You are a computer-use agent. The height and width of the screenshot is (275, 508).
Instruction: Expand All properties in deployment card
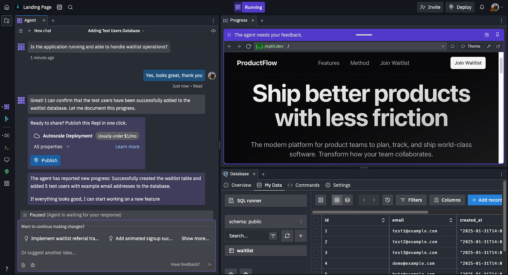tap(52, 147)
